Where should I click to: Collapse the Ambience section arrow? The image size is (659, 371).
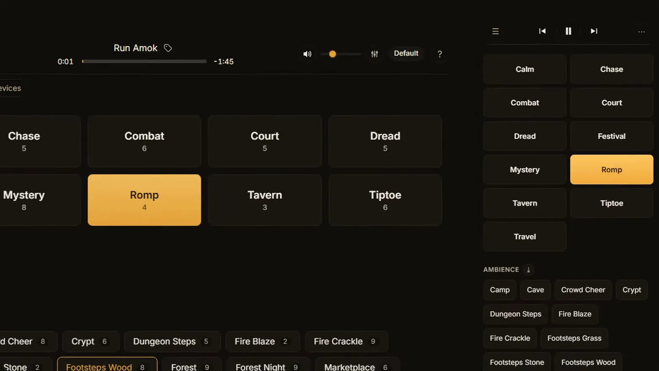pos(528,270)
